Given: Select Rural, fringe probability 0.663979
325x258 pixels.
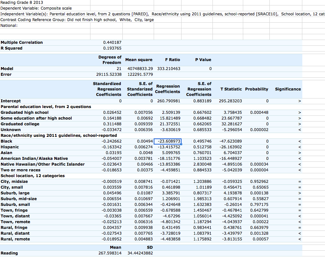Looking at the screenshot, I should 259,228.
